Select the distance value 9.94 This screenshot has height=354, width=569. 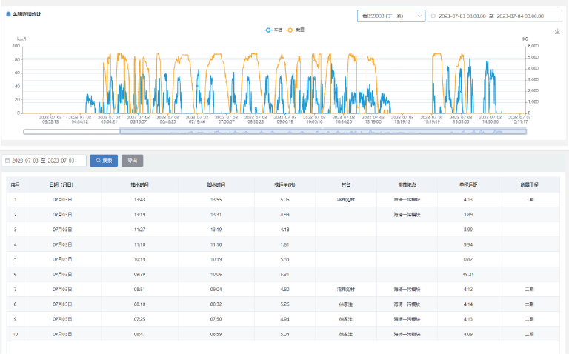point(468,244)
